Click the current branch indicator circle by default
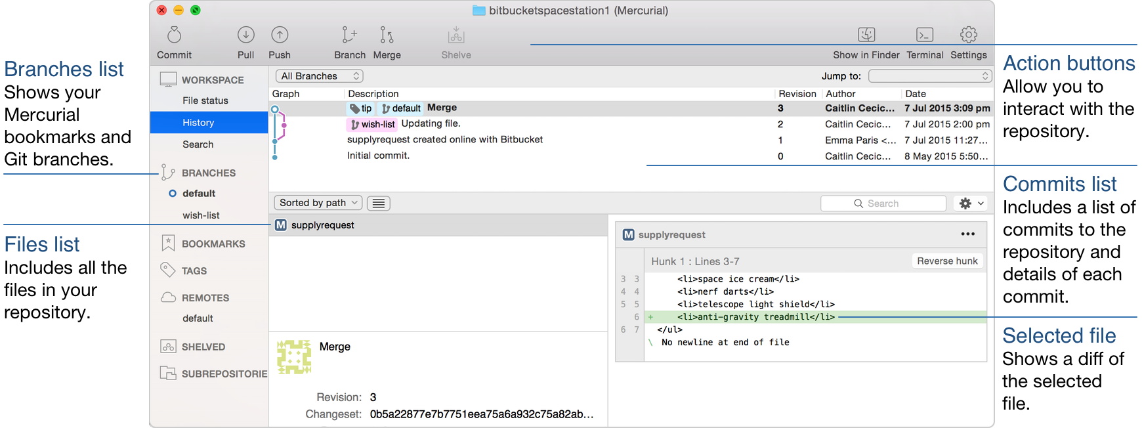1142x428 pixels. point(173,193)
